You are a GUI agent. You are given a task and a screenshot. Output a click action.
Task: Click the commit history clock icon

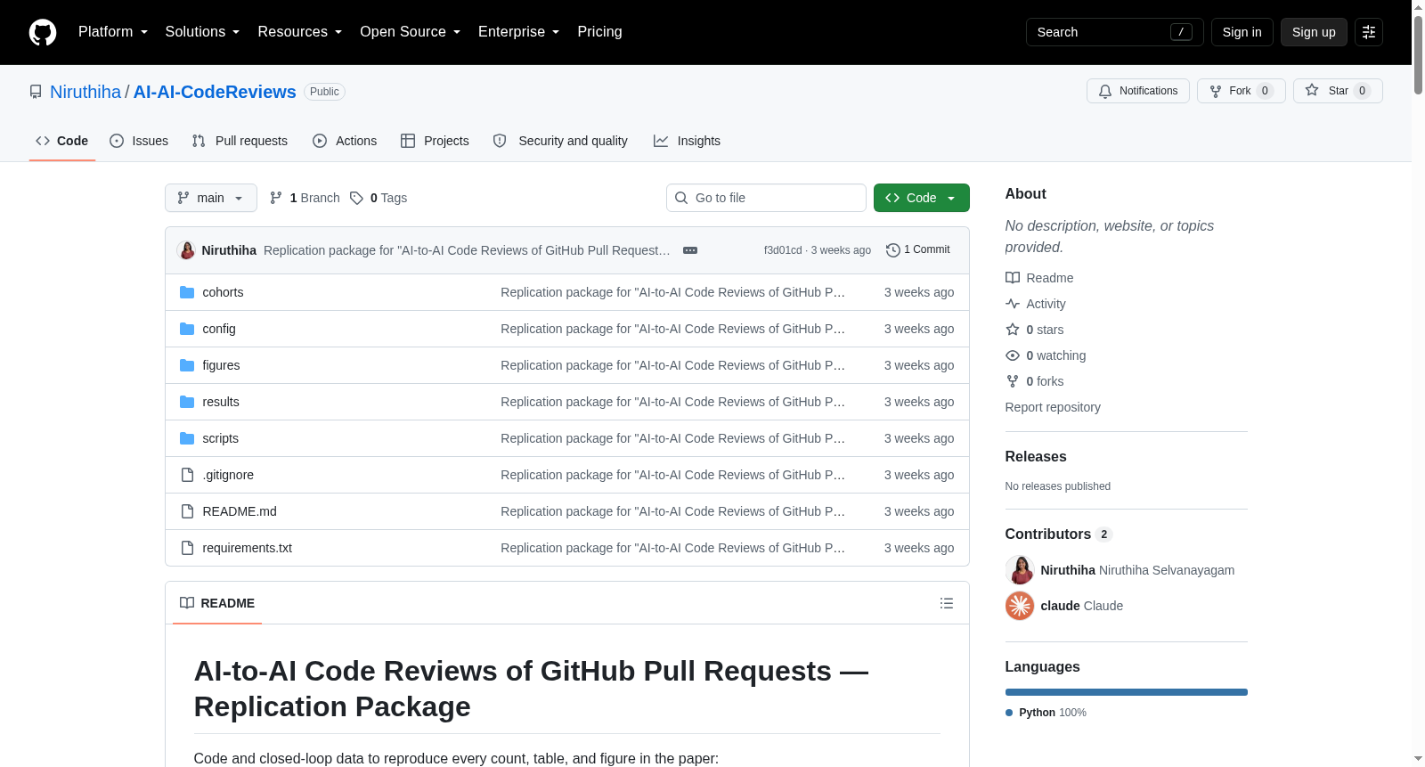click(x=893, y=250)
